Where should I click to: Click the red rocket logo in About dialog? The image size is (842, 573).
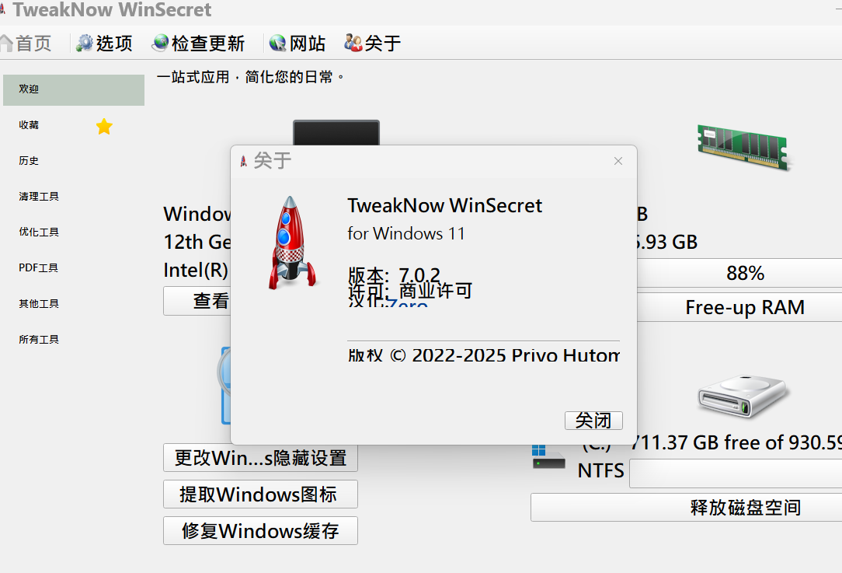coord(292,243)
